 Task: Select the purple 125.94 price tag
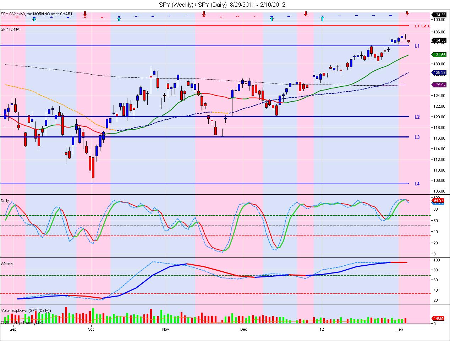coord(439,85)
